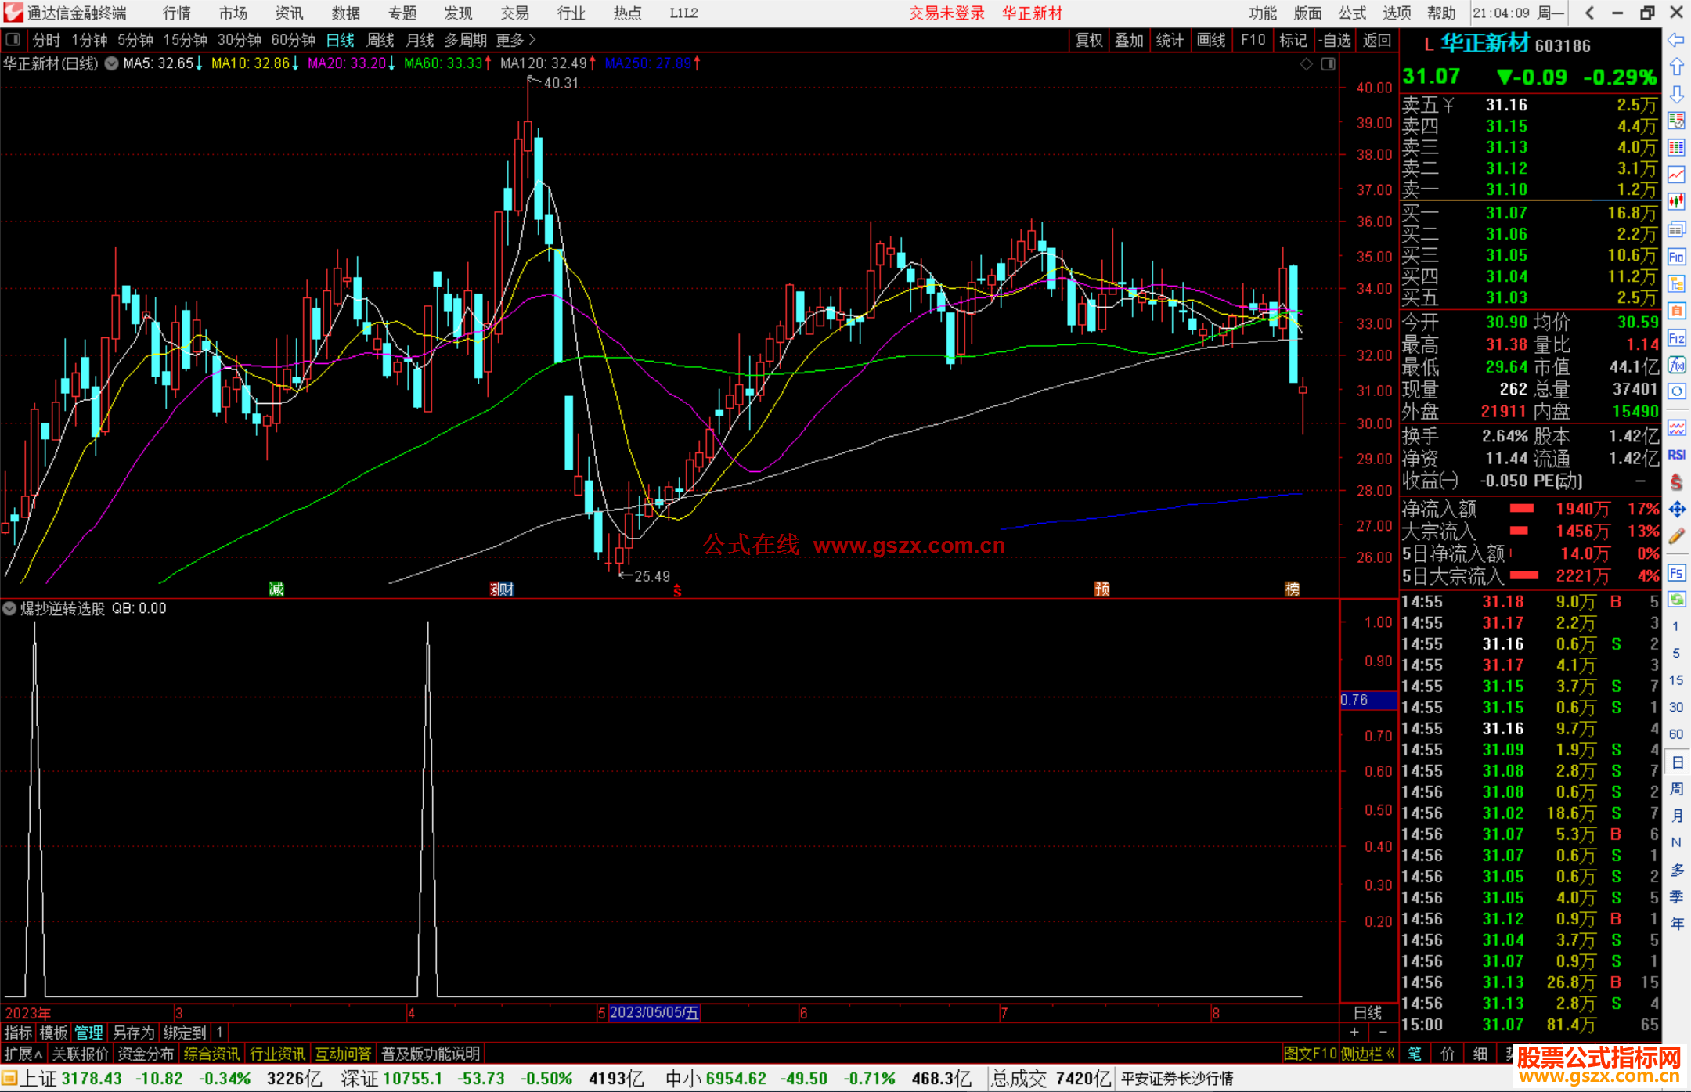Click the 另存为 button below the chart
Viewport: 1691px width, 1092px height.
(133, 1033)
